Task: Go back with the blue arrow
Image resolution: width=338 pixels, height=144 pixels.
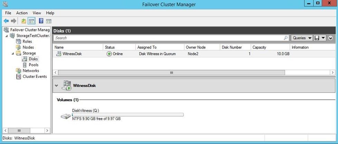Action: pyautogui.click(x=6, y=21)
